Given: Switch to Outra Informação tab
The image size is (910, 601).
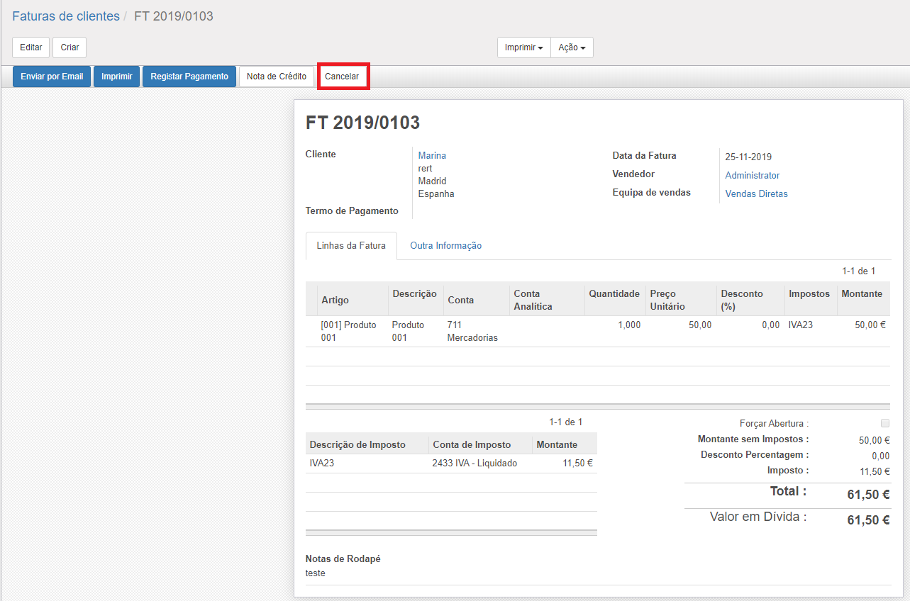Looking at the screenshot, I should tap(445, 246).
